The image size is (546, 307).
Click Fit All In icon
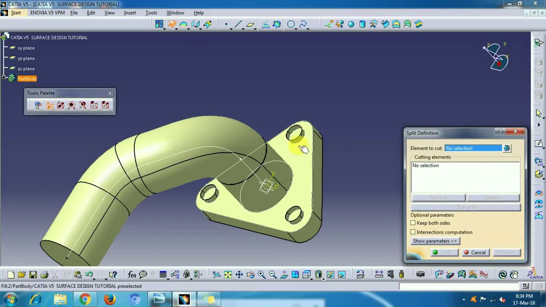[228, 275]
